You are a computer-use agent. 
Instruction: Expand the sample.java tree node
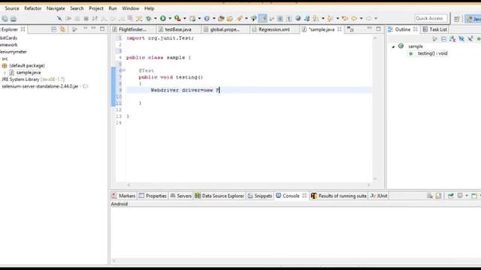point(5,73)
